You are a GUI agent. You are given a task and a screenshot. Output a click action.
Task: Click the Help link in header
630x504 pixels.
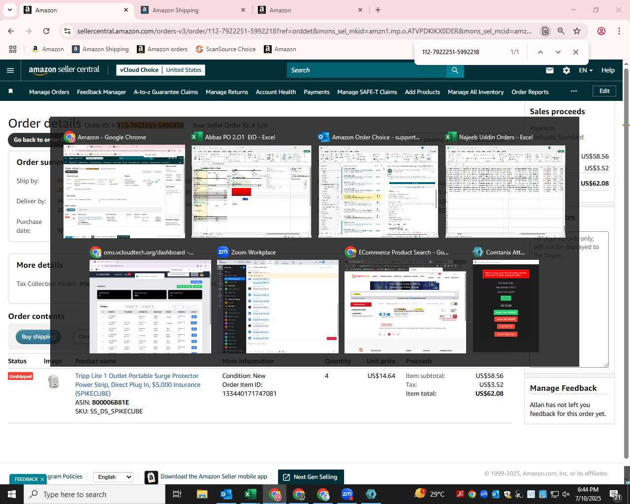(608, 70)
